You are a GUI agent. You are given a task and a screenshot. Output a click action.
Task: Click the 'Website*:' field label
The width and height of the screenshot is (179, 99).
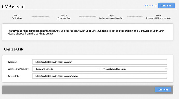(x=12, y=62)
